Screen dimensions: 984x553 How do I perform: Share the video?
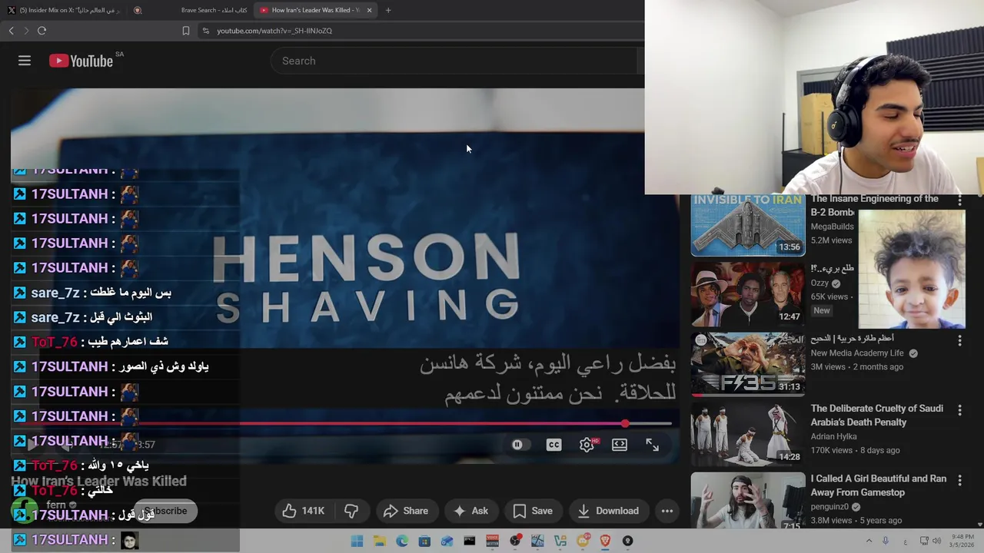(405, 511)
